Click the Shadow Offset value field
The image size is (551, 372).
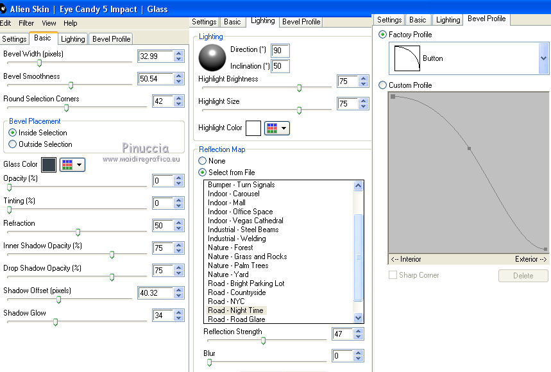[155, 293]
